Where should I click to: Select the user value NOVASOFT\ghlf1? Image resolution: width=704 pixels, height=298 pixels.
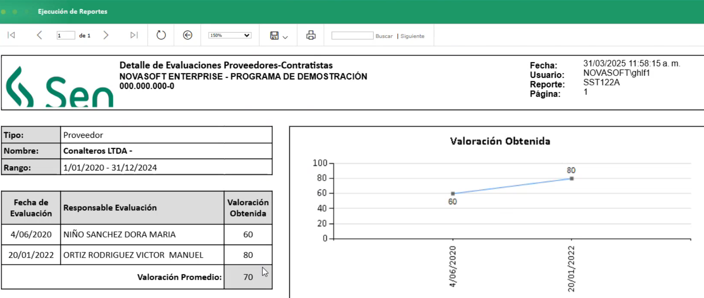pos(616,73)
